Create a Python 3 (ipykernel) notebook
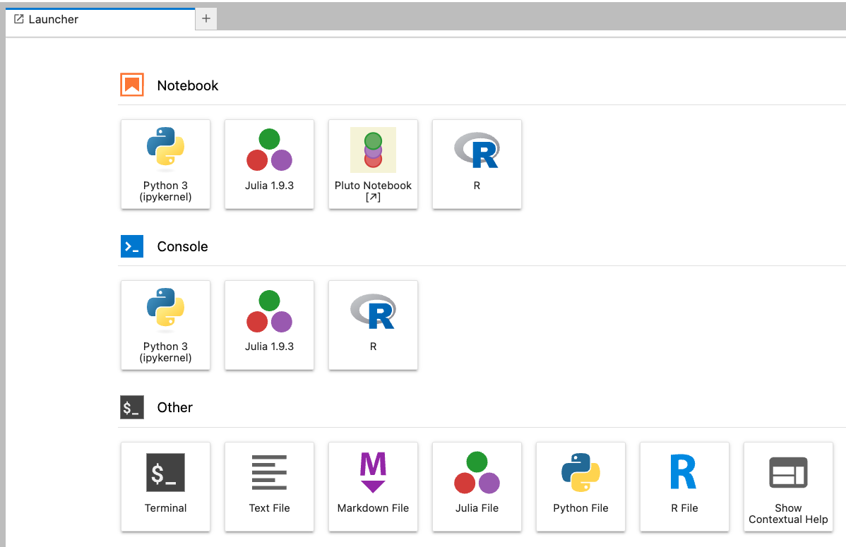 [166, 164]
